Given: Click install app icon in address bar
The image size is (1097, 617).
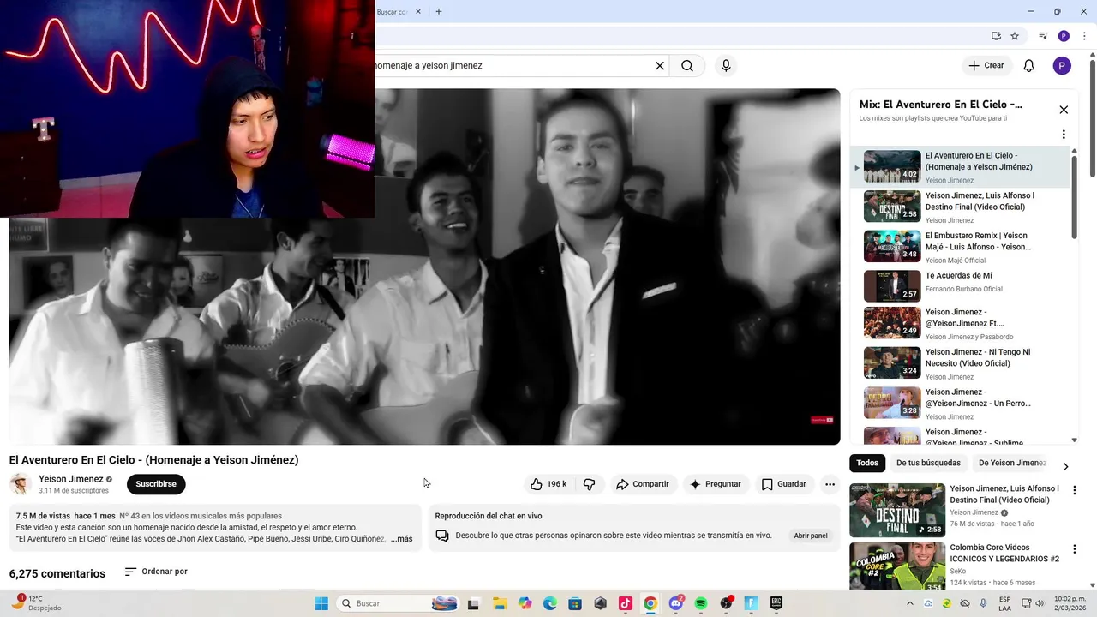Looking at the screenshot, I should pos(996,36).
